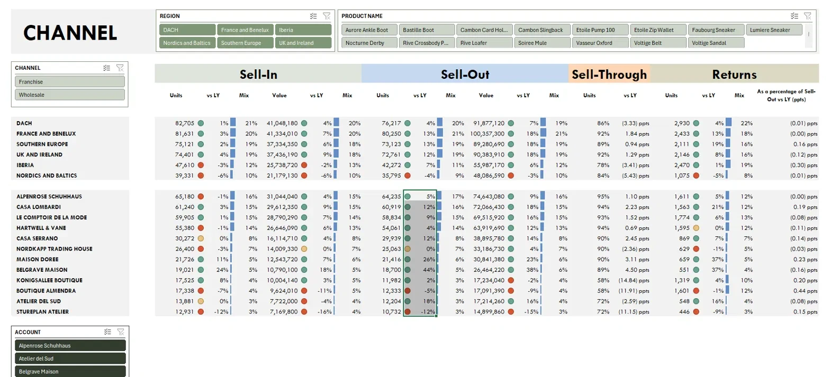Select the 14,009,330 Sell-In value cell
This screenshot has height=377, width=830.
pos(282,249)
